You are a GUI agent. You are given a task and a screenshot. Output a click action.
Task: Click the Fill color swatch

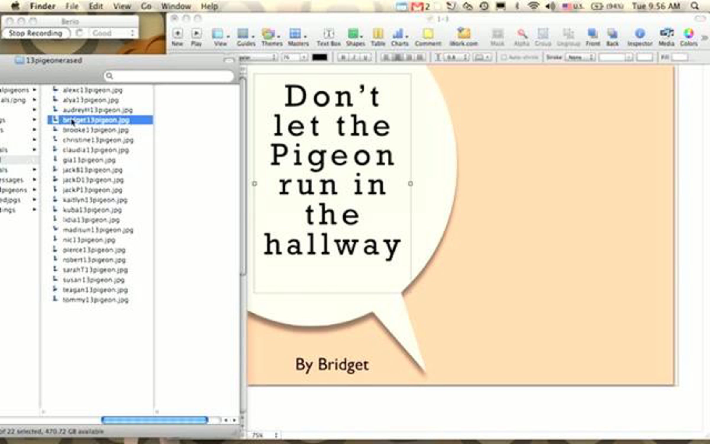(x=680, y=57)
